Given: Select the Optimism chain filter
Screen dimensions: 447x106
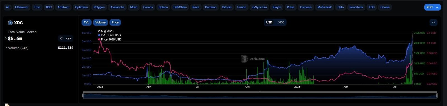Looking at the screenshot, I should coord(82,7).
